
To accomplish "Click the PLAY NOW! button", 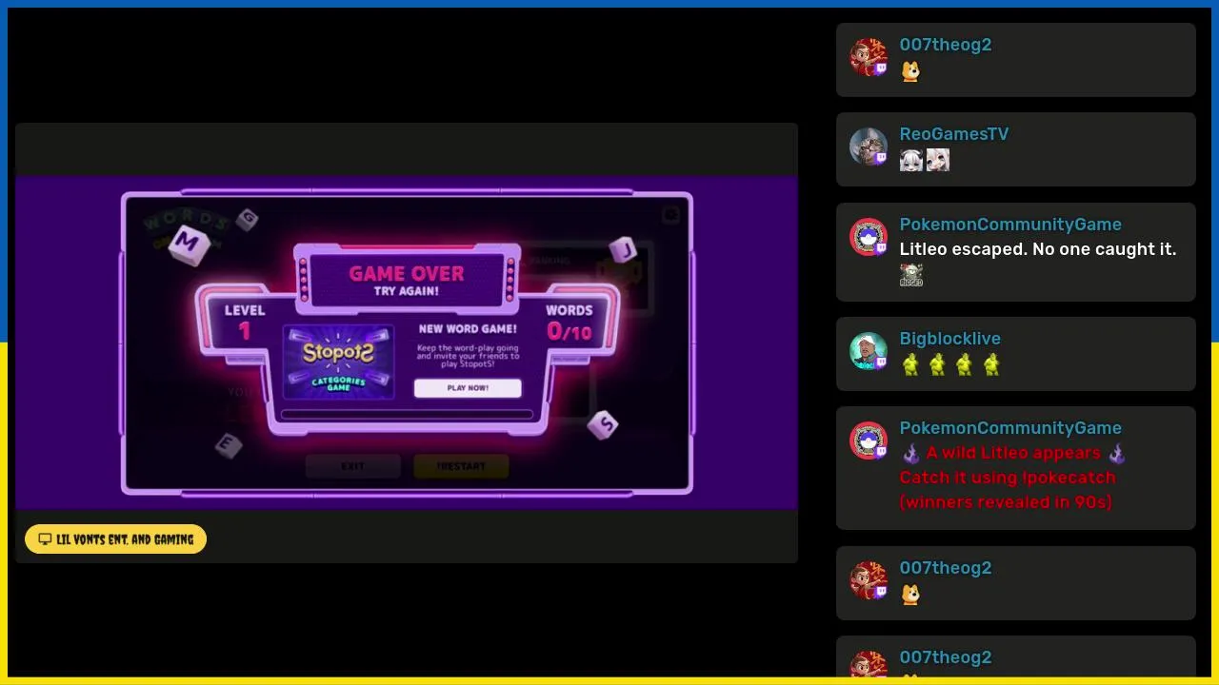I will click(x=468, y=388).
